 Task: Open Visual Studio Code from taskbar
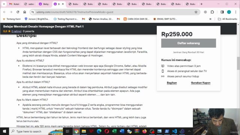tap(174, 131)
